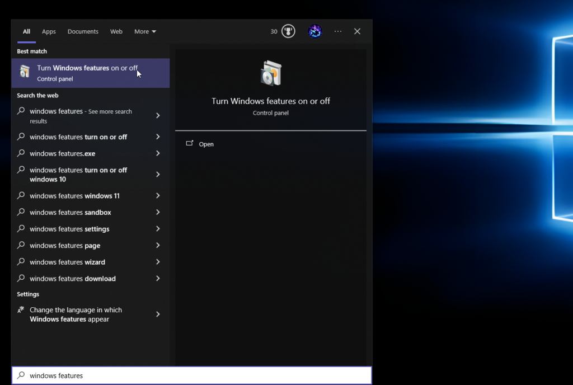573x385 pixels.
Task: Click the large Windows features icon in preview
Action: pyautogui.click(x=271, y=73)
